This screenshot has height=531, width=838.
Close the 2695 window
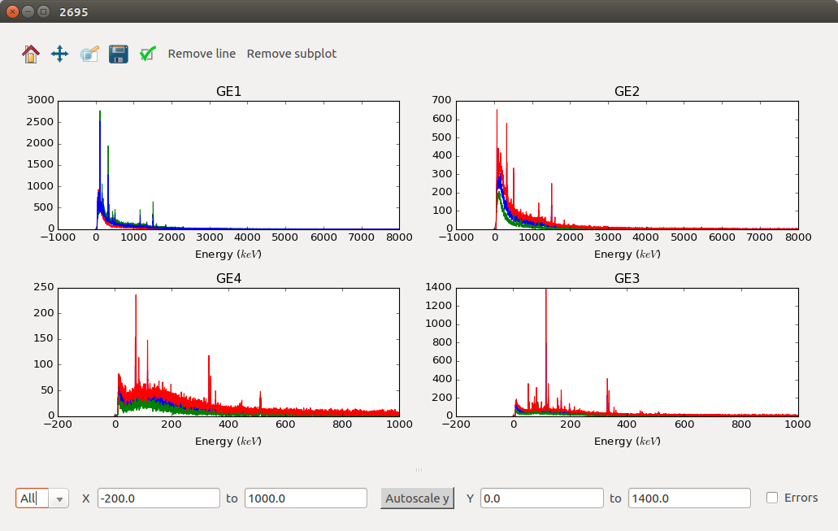coord(12,11)
